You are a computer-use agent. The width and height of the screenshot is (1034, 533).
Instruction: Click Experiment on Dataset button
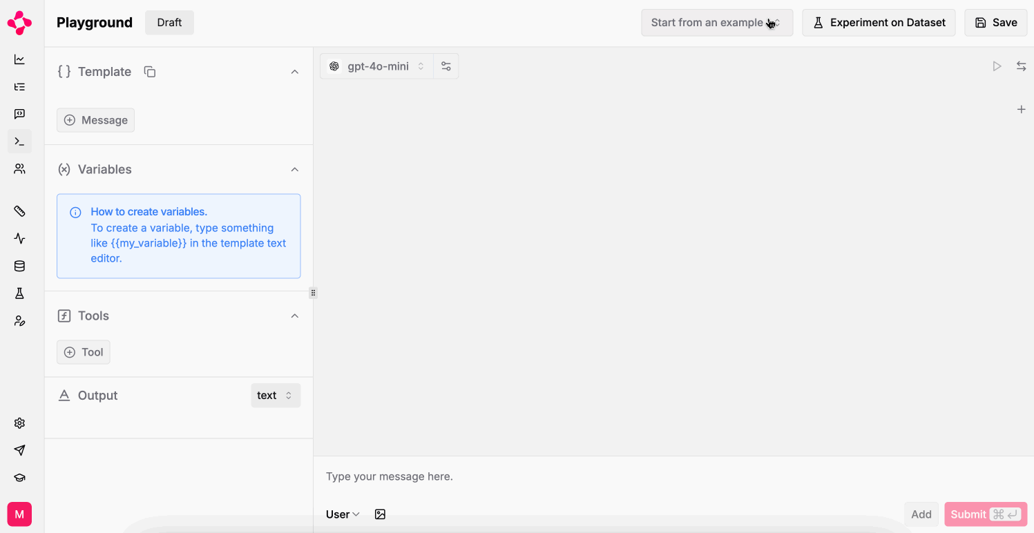tap(879, 23)
